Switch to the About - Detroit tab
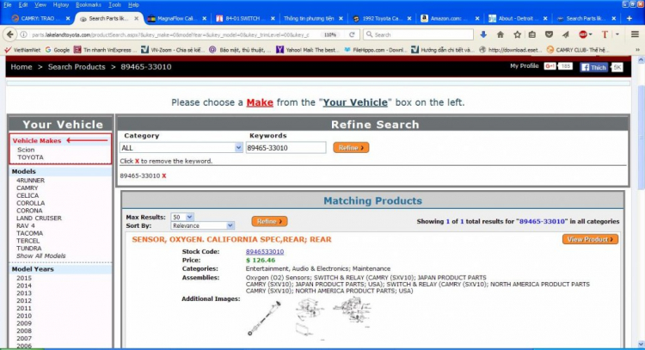 pyautogui.click(x=518, y=19)
